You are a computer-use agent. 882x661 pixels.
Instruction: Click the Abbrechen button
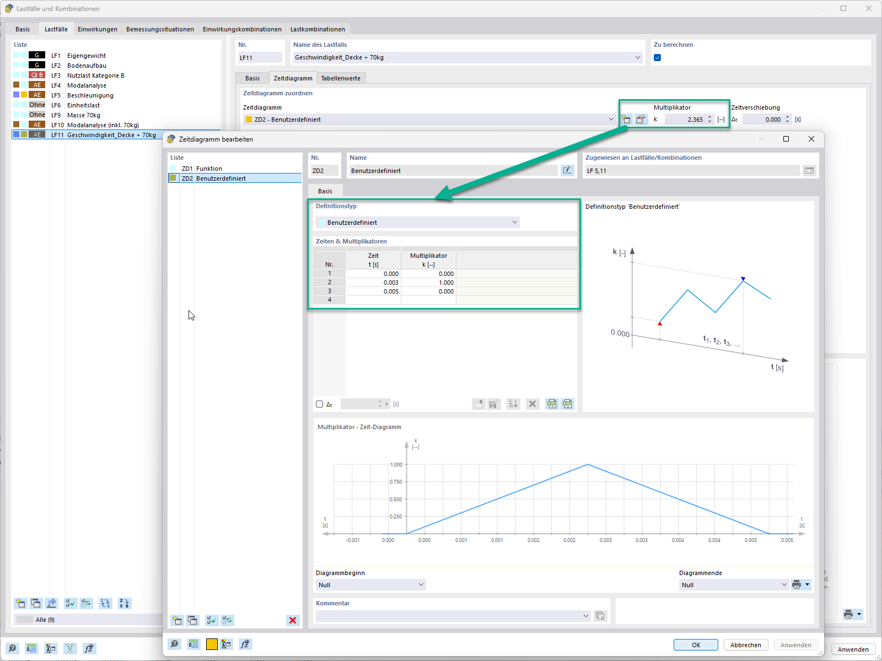pyautogui.click(x=746, y=645)
